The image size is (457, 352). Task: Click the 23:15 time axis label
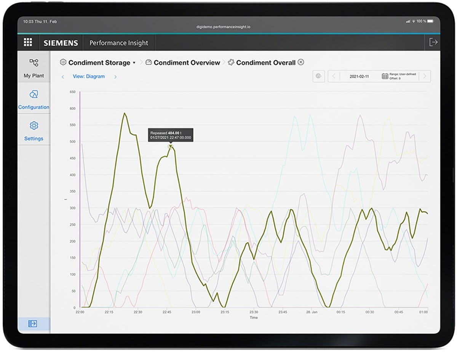coord(225,312)
